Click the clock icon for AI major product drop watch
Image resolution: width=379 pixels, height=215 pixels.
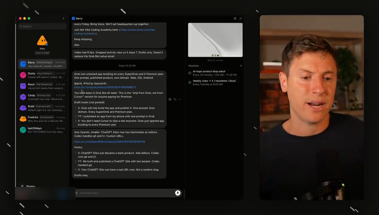pos(190,73)
